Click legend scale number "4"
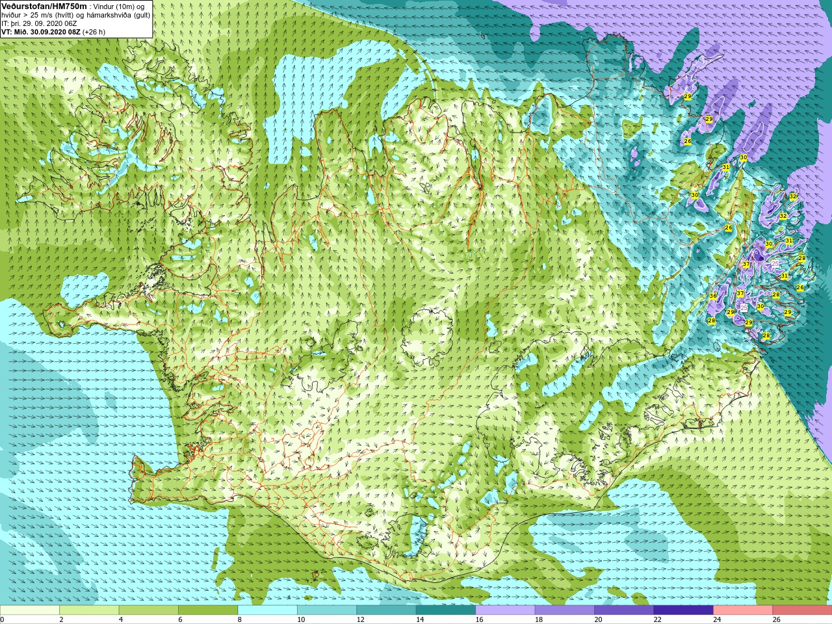This screenshot has height=624, width=832. (x=120, y=619)
